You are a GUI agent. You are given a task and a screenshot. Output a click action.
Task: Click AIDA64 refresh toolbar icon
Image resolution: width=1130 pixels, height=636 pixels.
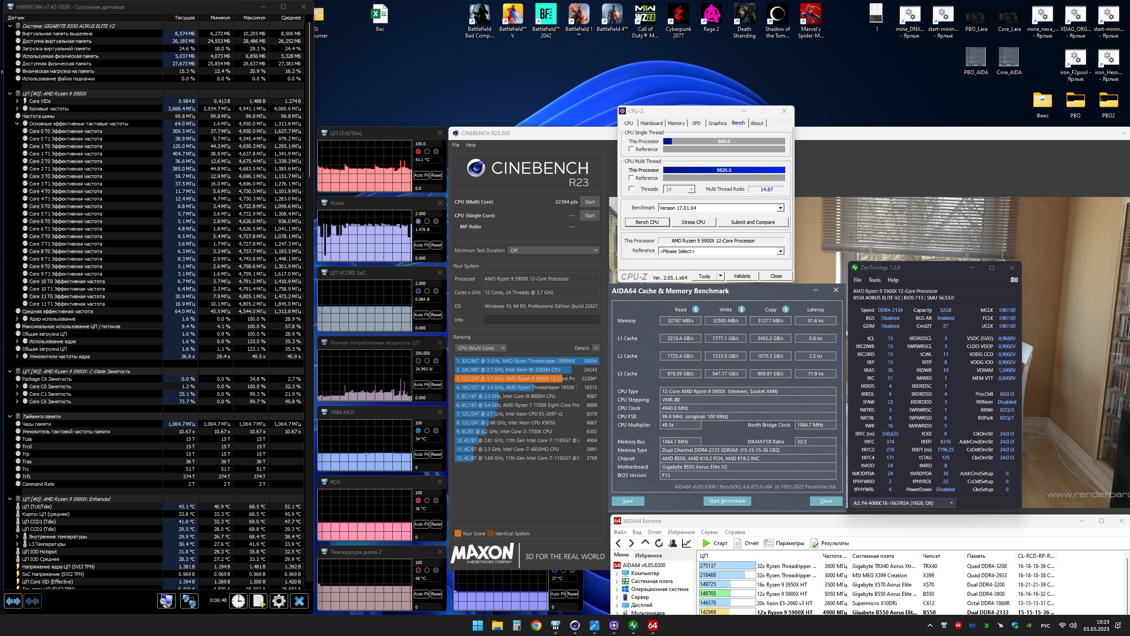click(659, 543)
